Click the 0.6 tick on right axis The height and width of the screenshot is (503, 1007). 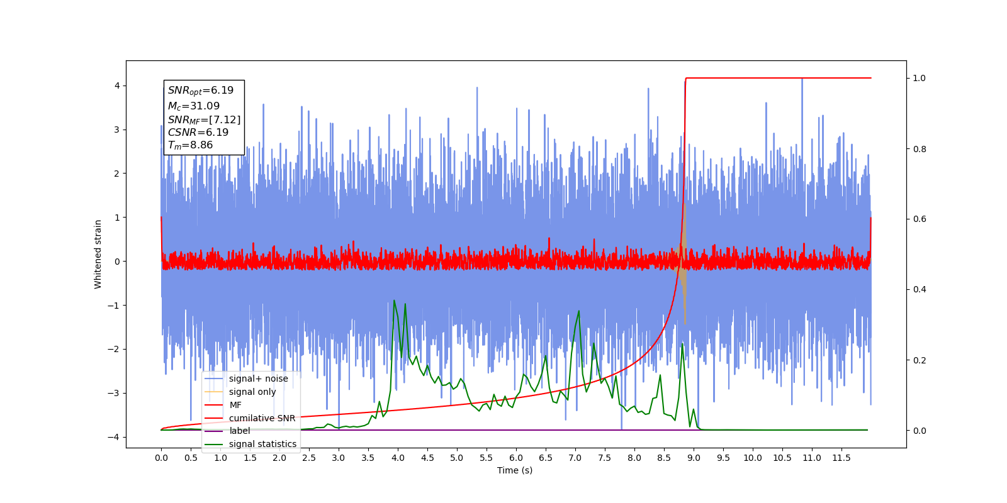tap(920, 219)
